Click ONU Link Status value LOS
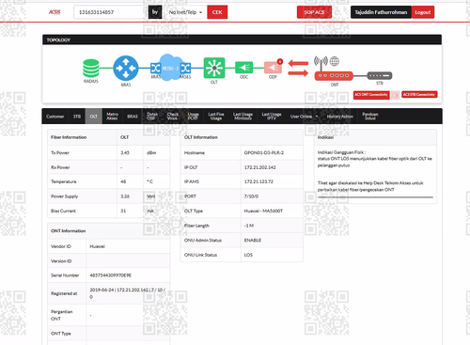470x345 pixels. pyautogui.click(x=248, y=255)
